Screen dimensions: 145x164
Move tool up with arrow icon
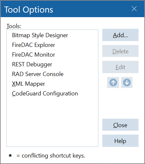113,82
